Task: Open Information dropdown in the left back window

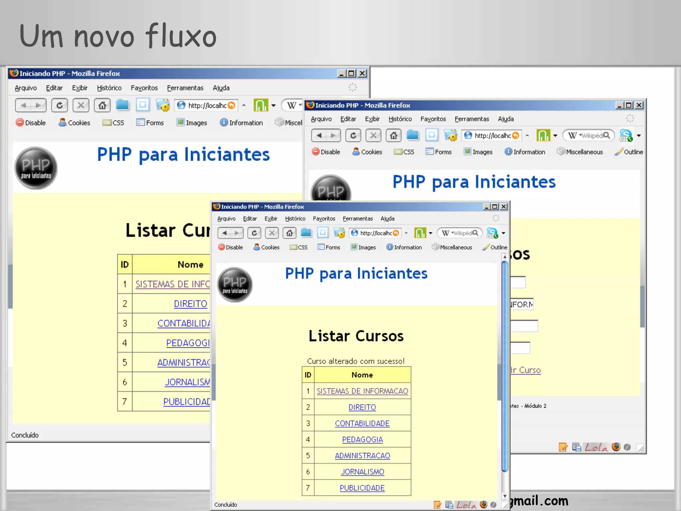Action: 241,123
